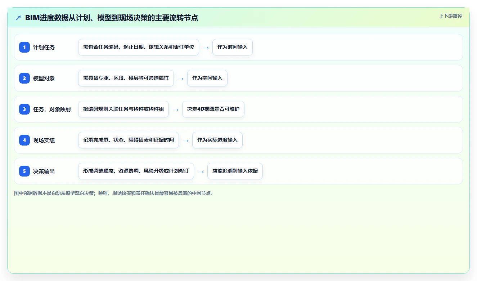This screenshot has height=281, width=477.
Task: Select the number 3 step badge
Action: point(24,109)
